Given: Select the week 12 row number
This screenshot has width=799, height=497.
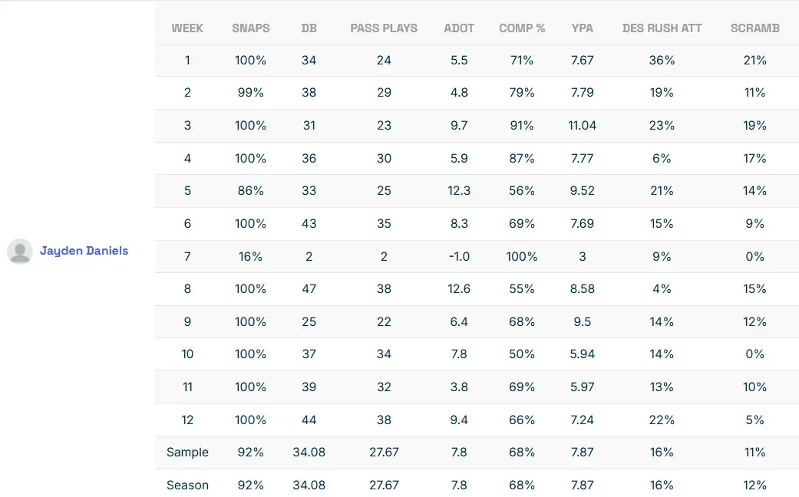Looking at the screenshot, I should tap(187, 420).
